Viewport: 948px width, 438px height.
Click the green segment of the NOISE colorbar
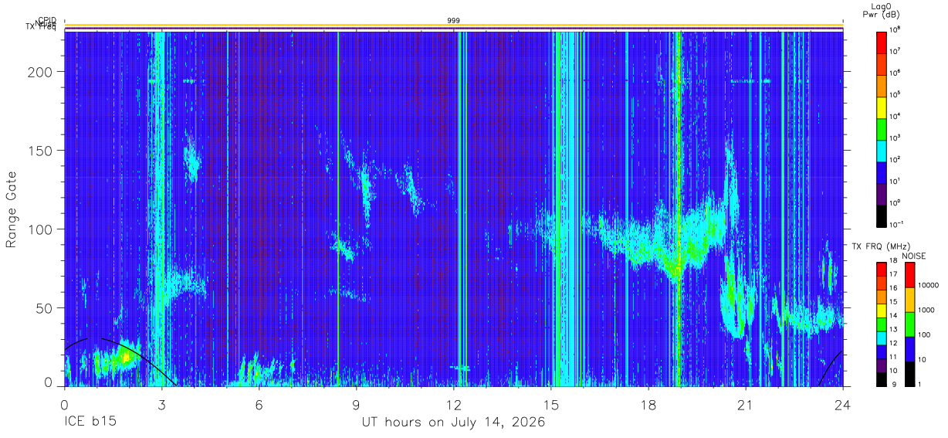point(909,324)
